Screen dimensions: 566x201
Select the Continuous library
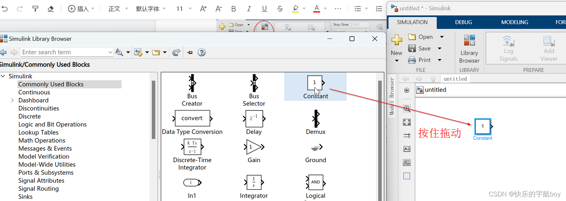34,92
